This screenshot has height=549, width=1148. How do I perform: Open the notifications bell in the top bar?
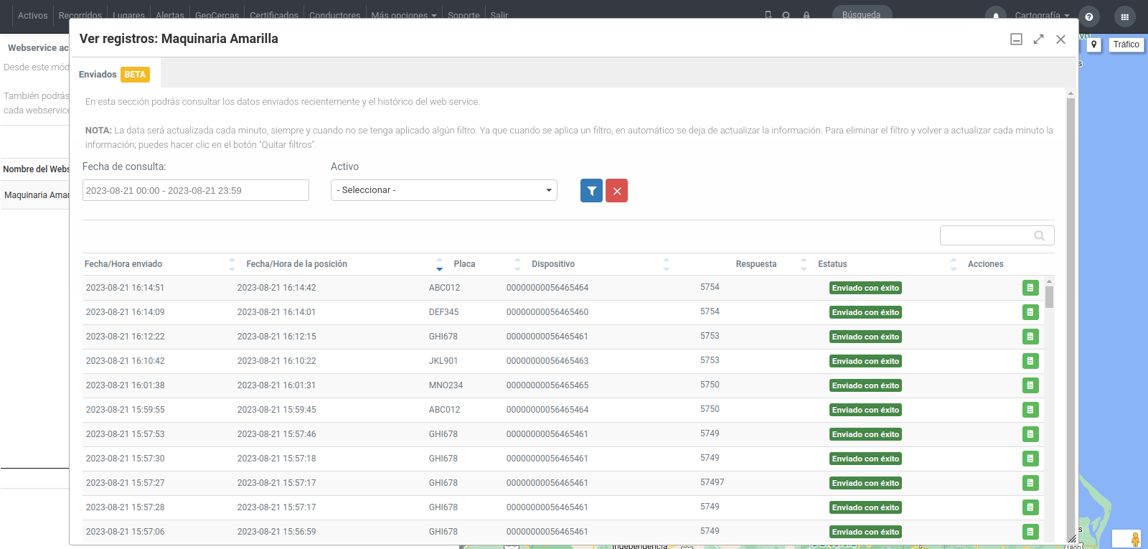coord(996,16)
